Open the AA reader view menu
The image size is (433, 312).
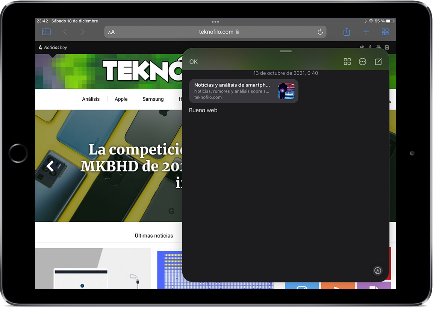pos(111,32)
